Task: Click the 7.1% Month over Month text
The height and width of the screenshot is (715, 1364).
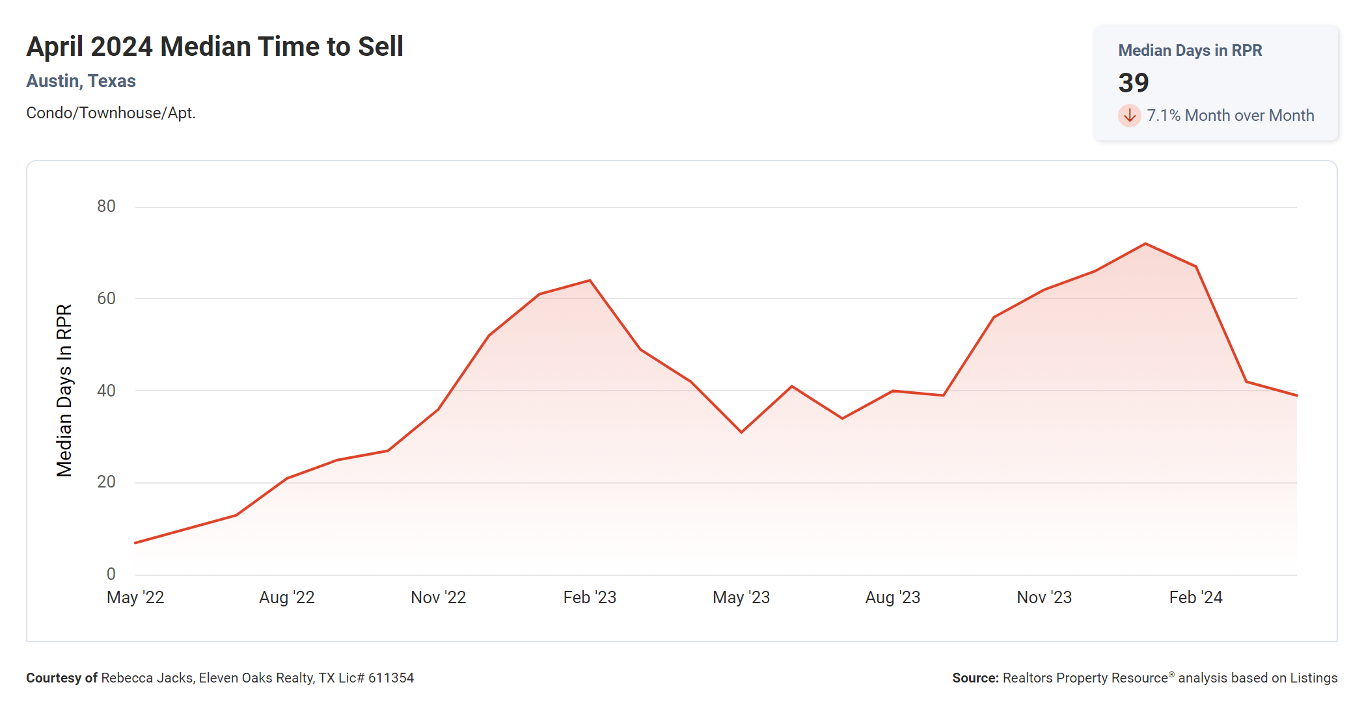Action: point(1230,116)
